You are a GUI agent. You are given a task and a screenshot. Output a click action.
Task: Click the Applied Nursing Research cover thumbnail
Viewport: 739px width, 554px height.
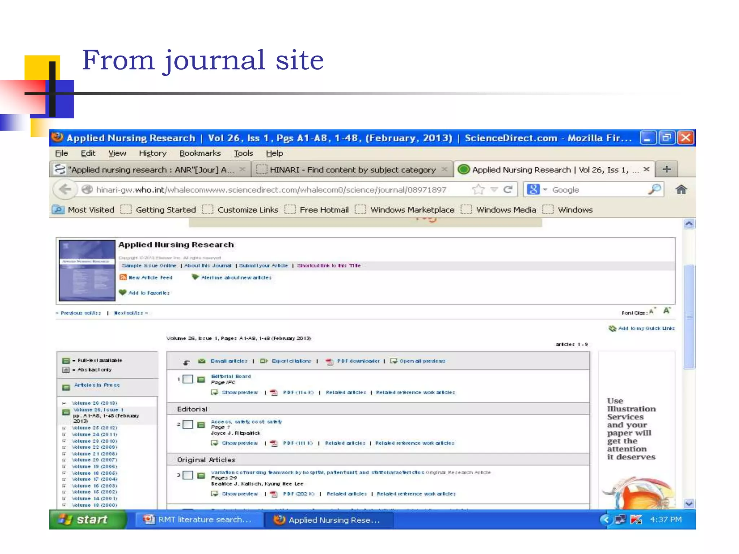click(87, 271)
